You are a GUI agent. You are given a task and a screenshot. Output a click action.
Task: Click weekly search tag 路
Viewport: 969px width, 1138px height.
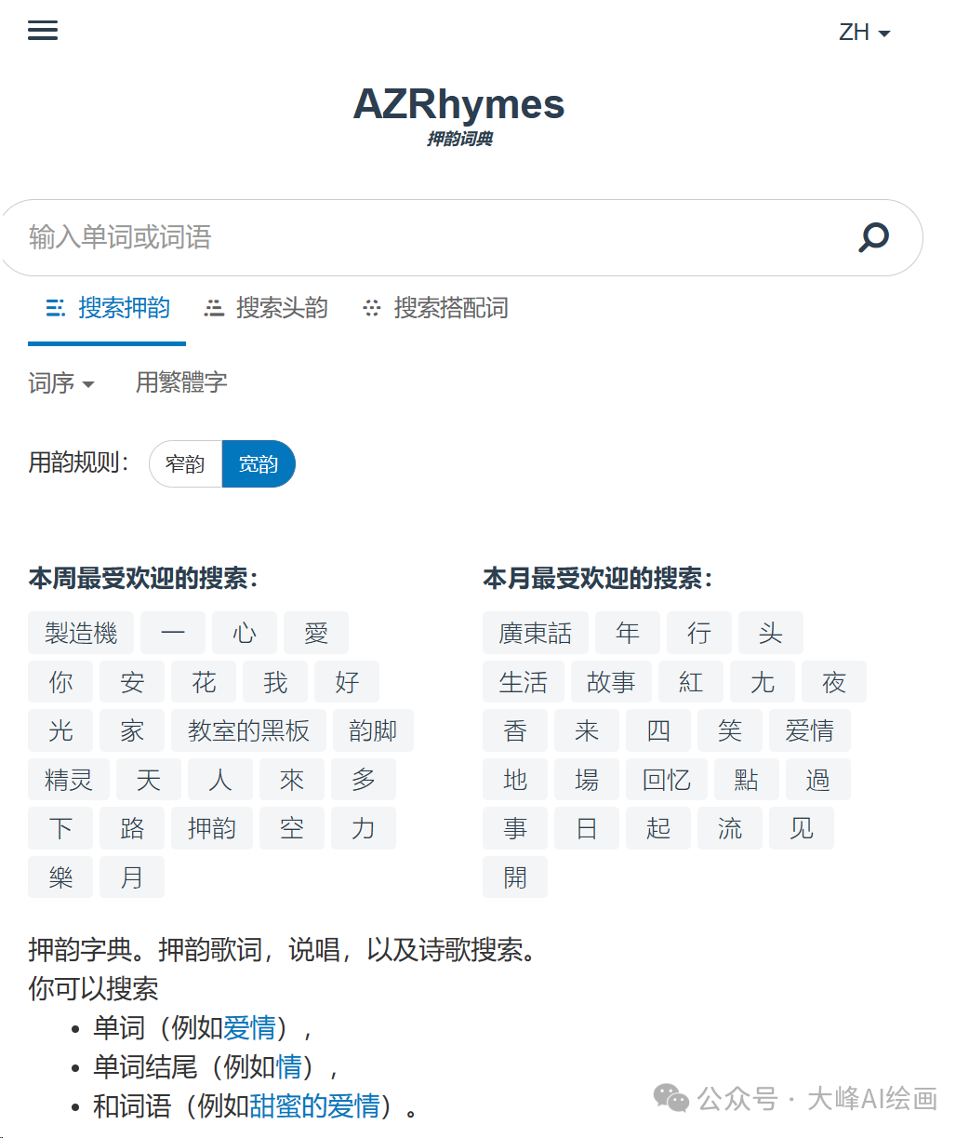(132, 828)
